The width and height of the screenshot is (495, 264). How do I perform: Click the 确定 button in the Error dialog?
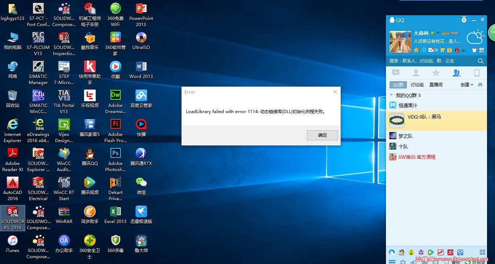click(322, 135)
